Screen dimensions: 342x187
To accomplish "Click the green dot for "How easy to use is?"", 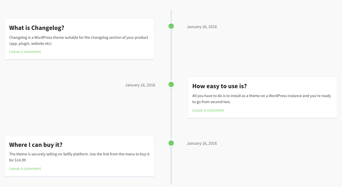I will click(x=171, y=85).
